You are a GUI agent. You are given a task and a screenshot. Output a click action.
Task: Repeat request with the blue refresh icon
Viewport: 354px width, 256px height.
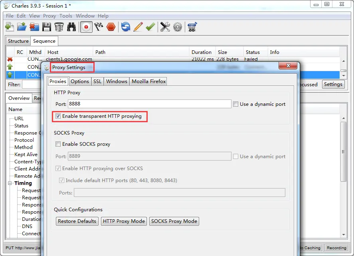point(126,27)
